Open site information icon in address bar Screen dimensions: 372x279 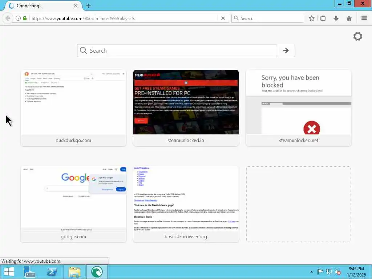(18, 18)
